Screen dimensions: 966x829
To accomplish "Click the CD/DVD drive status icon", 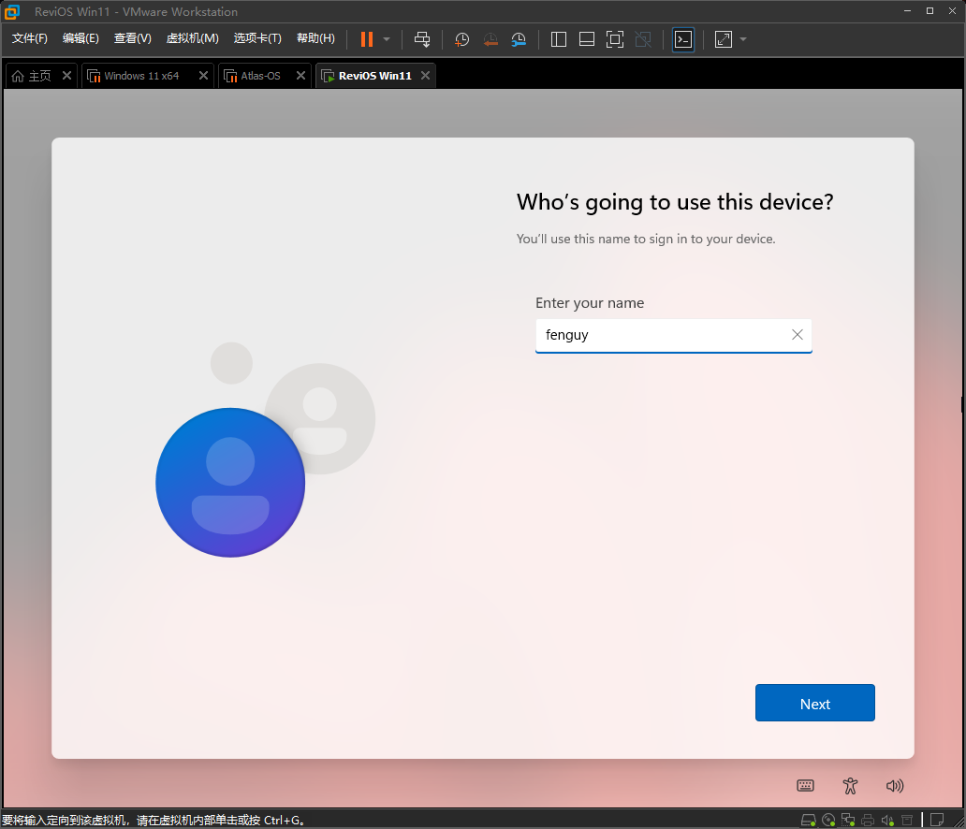I will (x=827, y=819).
